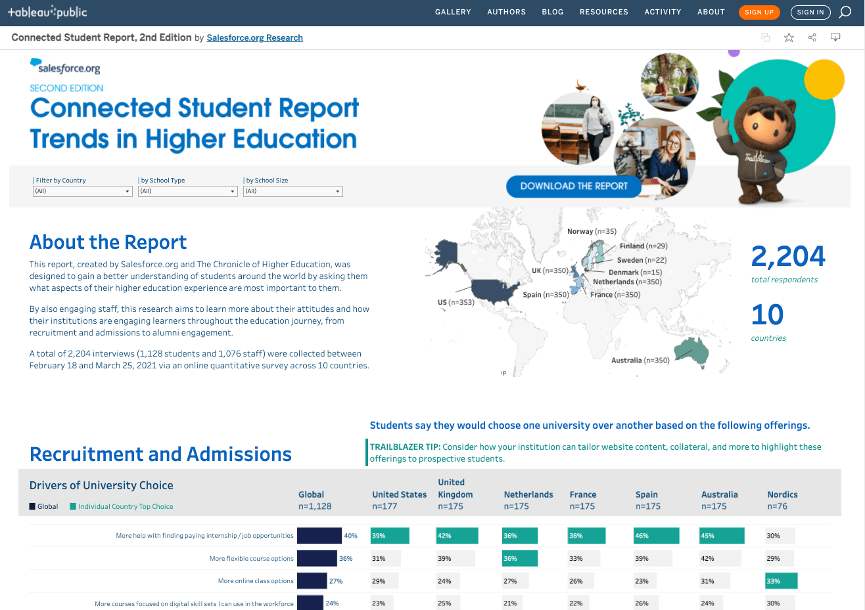Screen dimensions: 865x610
Task: Click the 'TRAILBLAZER TIP' text
Action: (x=405, y=447)
